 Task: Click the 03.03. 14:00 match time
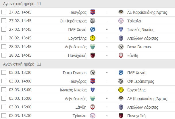click(20, 81)
